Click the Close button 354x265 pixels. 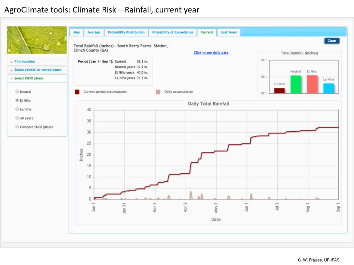point(332,41)
